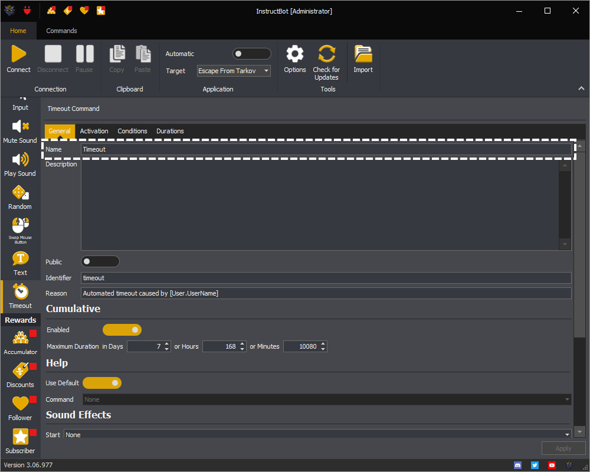
Task: Select the Random dice command
Action: click(20, 198)
